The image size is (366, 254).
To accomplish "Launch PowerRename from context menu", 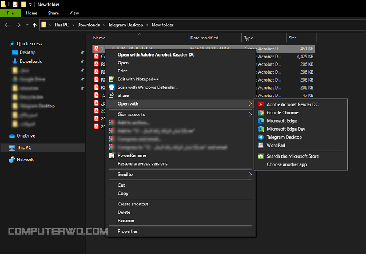I will tap(132, 155).
